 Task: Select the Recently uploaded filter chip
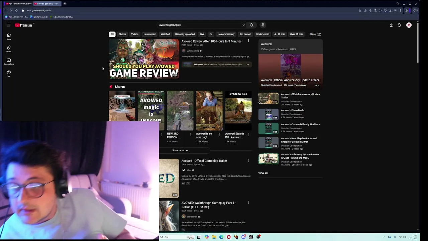185,34
